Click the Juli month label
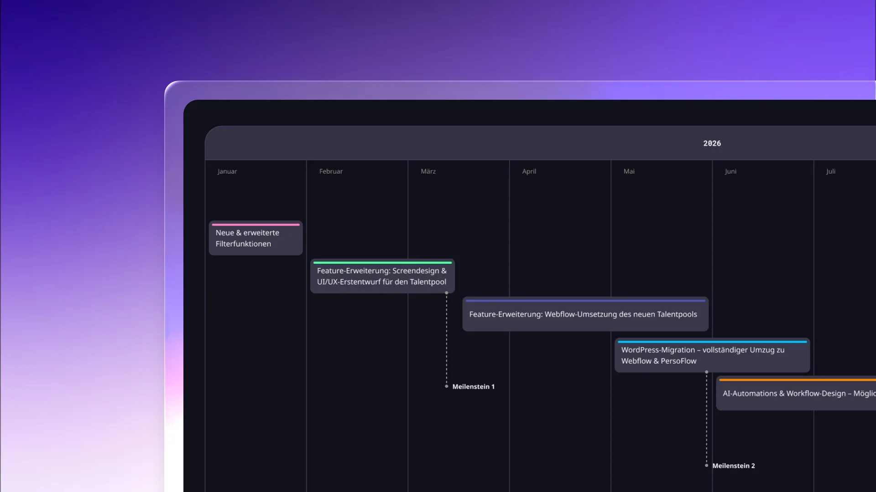The image size is (876, 492). (830, 171)
